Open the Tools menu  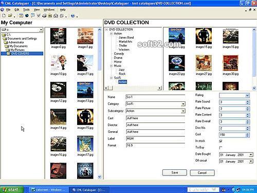[26, 10]
